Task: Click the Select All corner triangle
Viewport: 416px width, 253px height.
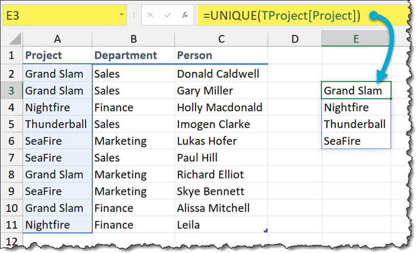Action: 11,39
